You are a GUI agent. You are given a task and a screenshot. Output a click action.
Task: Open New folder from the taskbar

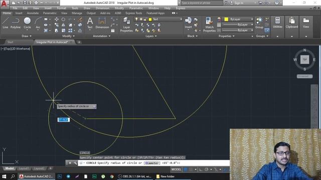point(165,176)
